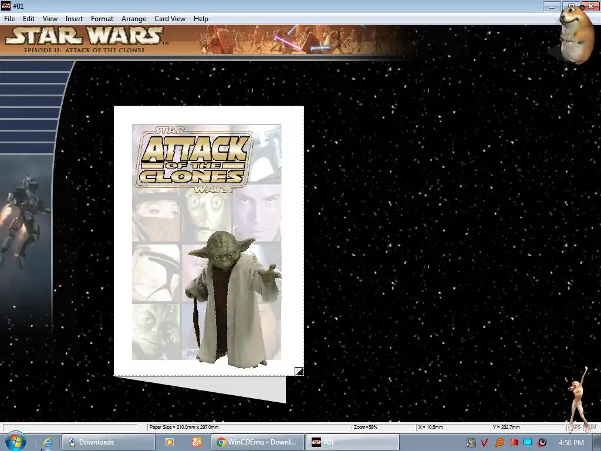
Task: Open the File menu
Action: point(9,19)
